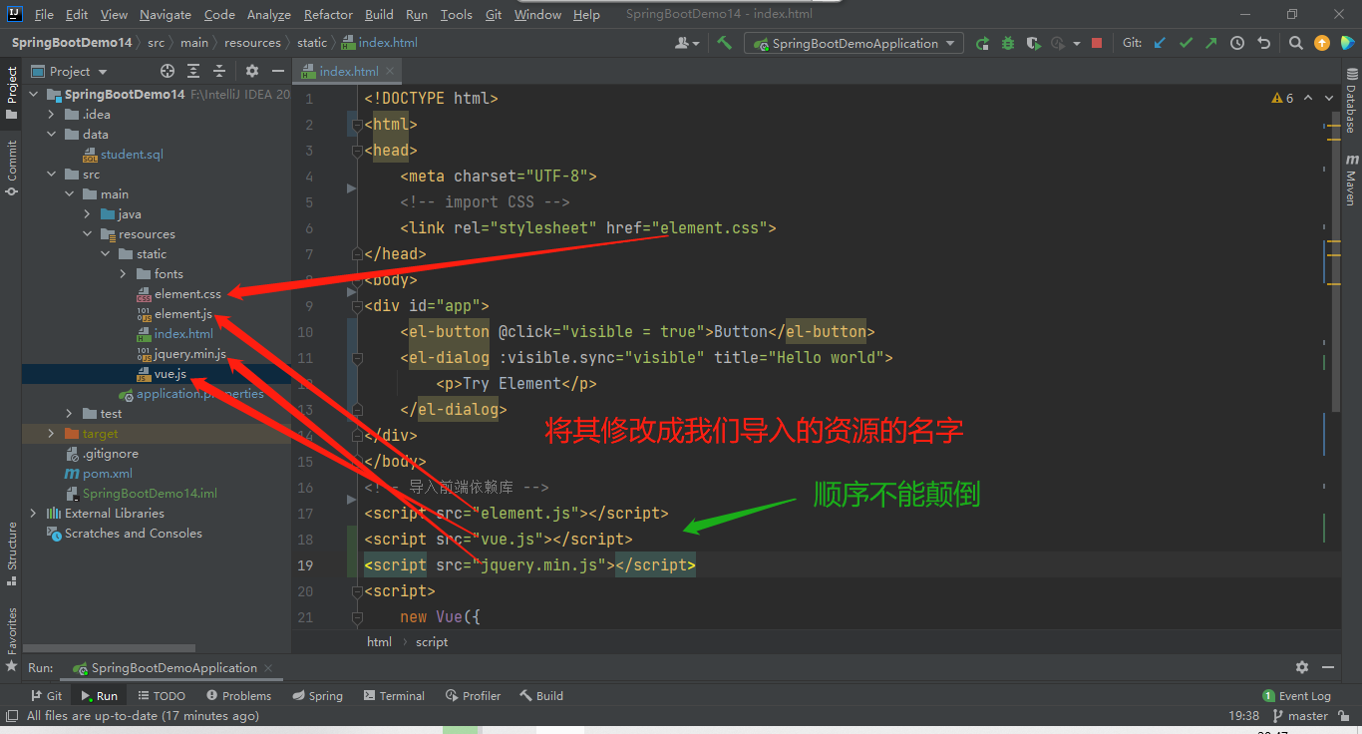
Task: Open the Maven tool window
Action: (1351, 180)
